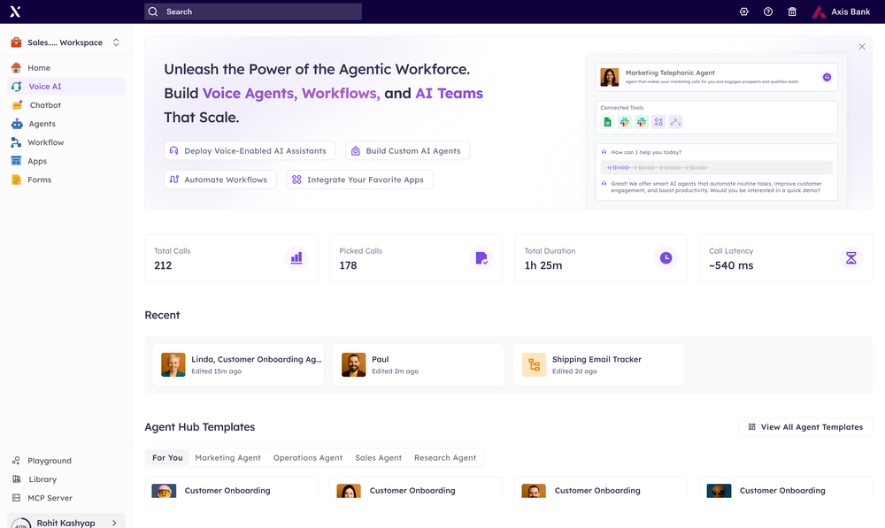
Task: Click the '178' picked calls value
Action: point(348,265)
